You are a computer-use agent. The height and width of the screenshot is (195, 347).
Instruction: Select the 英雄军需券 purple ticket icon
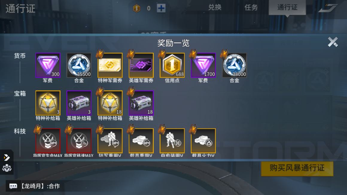tap(141, 65)
